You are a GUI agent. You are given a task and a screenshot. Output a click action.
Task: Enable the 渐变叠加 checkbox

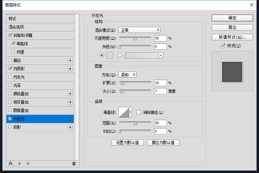click(10, 102)
